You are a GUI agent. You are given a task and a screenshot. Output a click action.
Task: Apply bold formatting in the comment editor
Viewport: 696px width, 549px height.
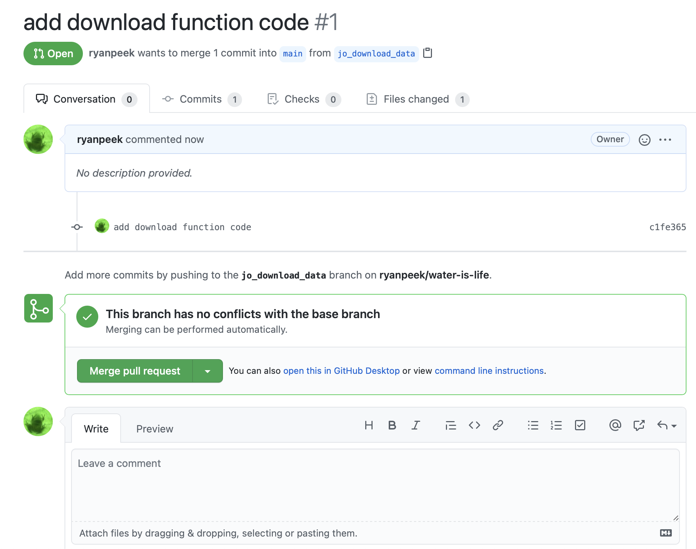coord(392,425)
